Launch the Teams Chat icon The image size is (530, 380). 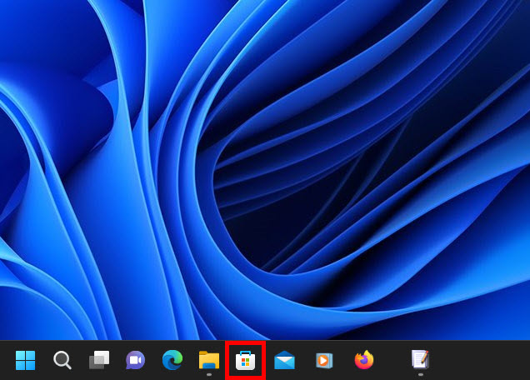(135, 360)
